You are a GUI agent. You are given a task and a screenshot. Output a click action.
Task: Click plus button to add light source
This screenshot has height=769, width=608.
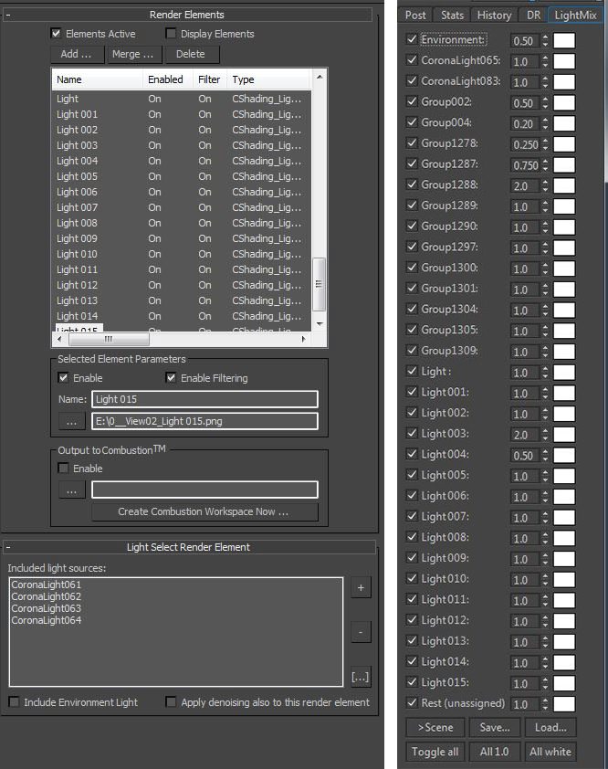point(361,587)
